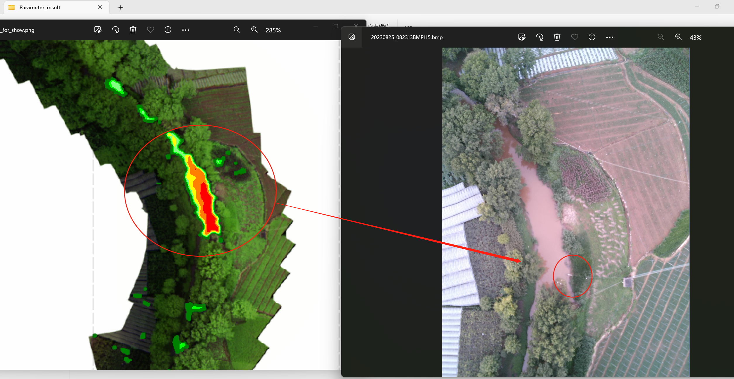The image size is (734, 379).
Task: Minimize the left photo viewer window
Action: pos(316,26)
